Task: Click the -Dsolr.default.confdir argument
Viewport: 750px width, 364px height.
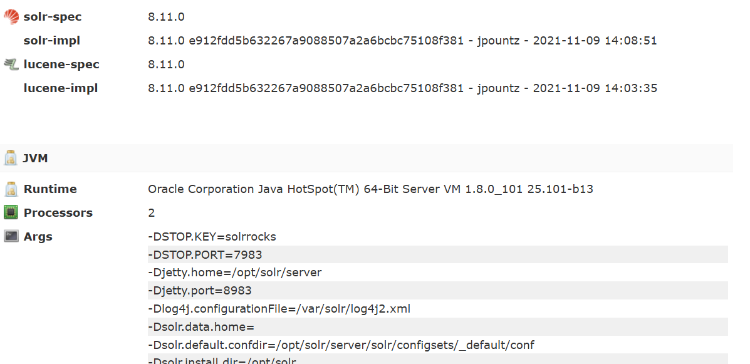Action: tap(341, 345)
